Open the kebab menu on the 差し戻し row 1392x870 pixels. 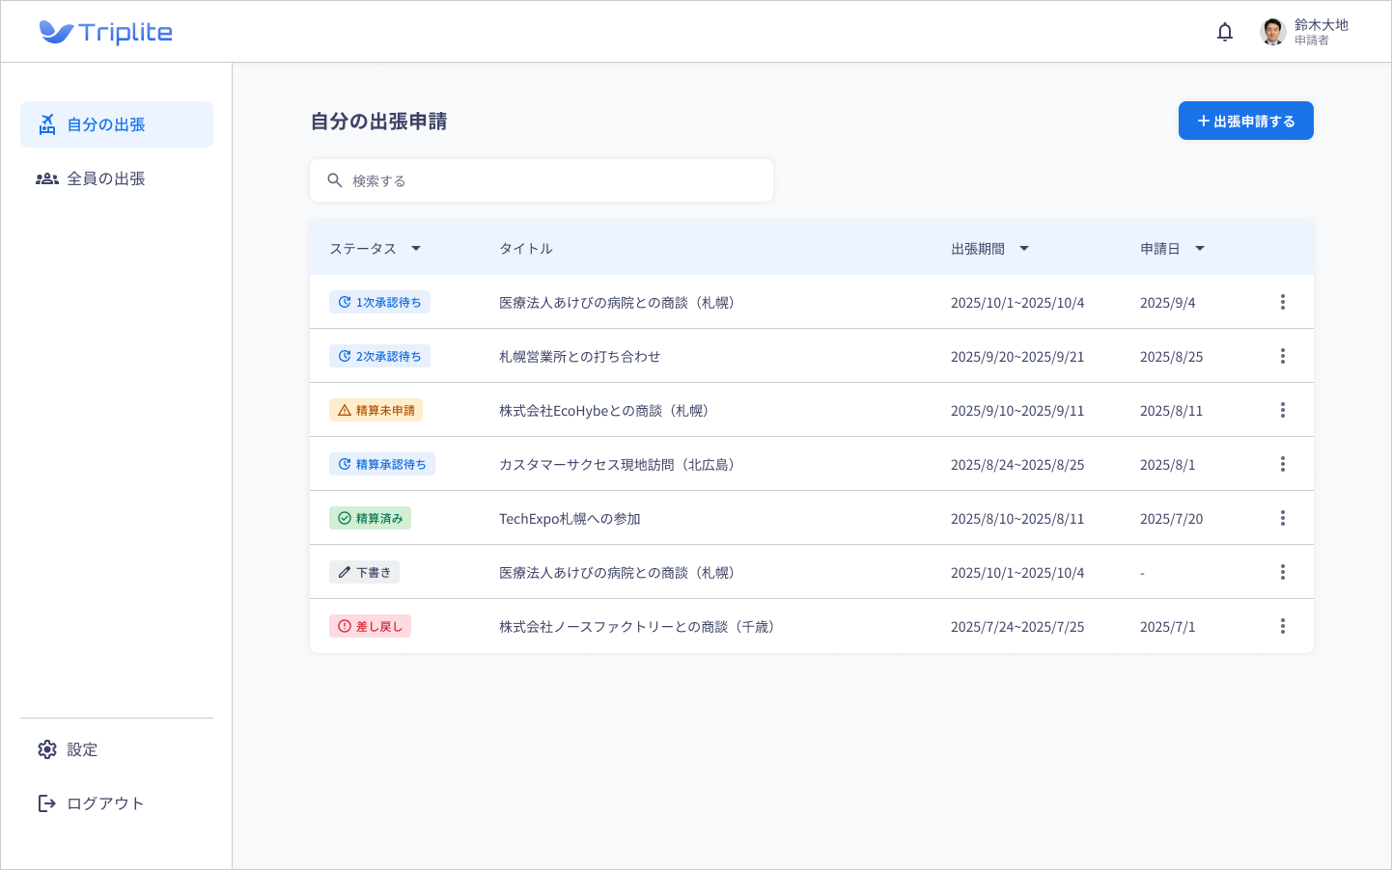coord(1283,626)
